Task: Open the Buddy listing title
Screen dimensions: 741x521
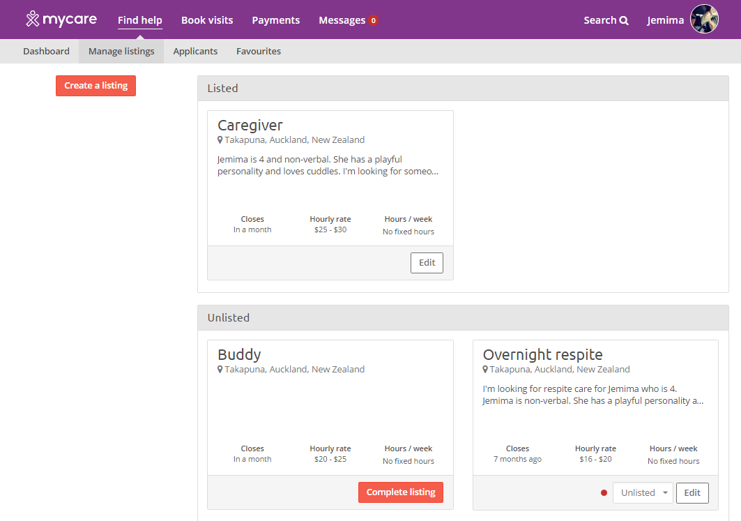Action: coord(239,354)
